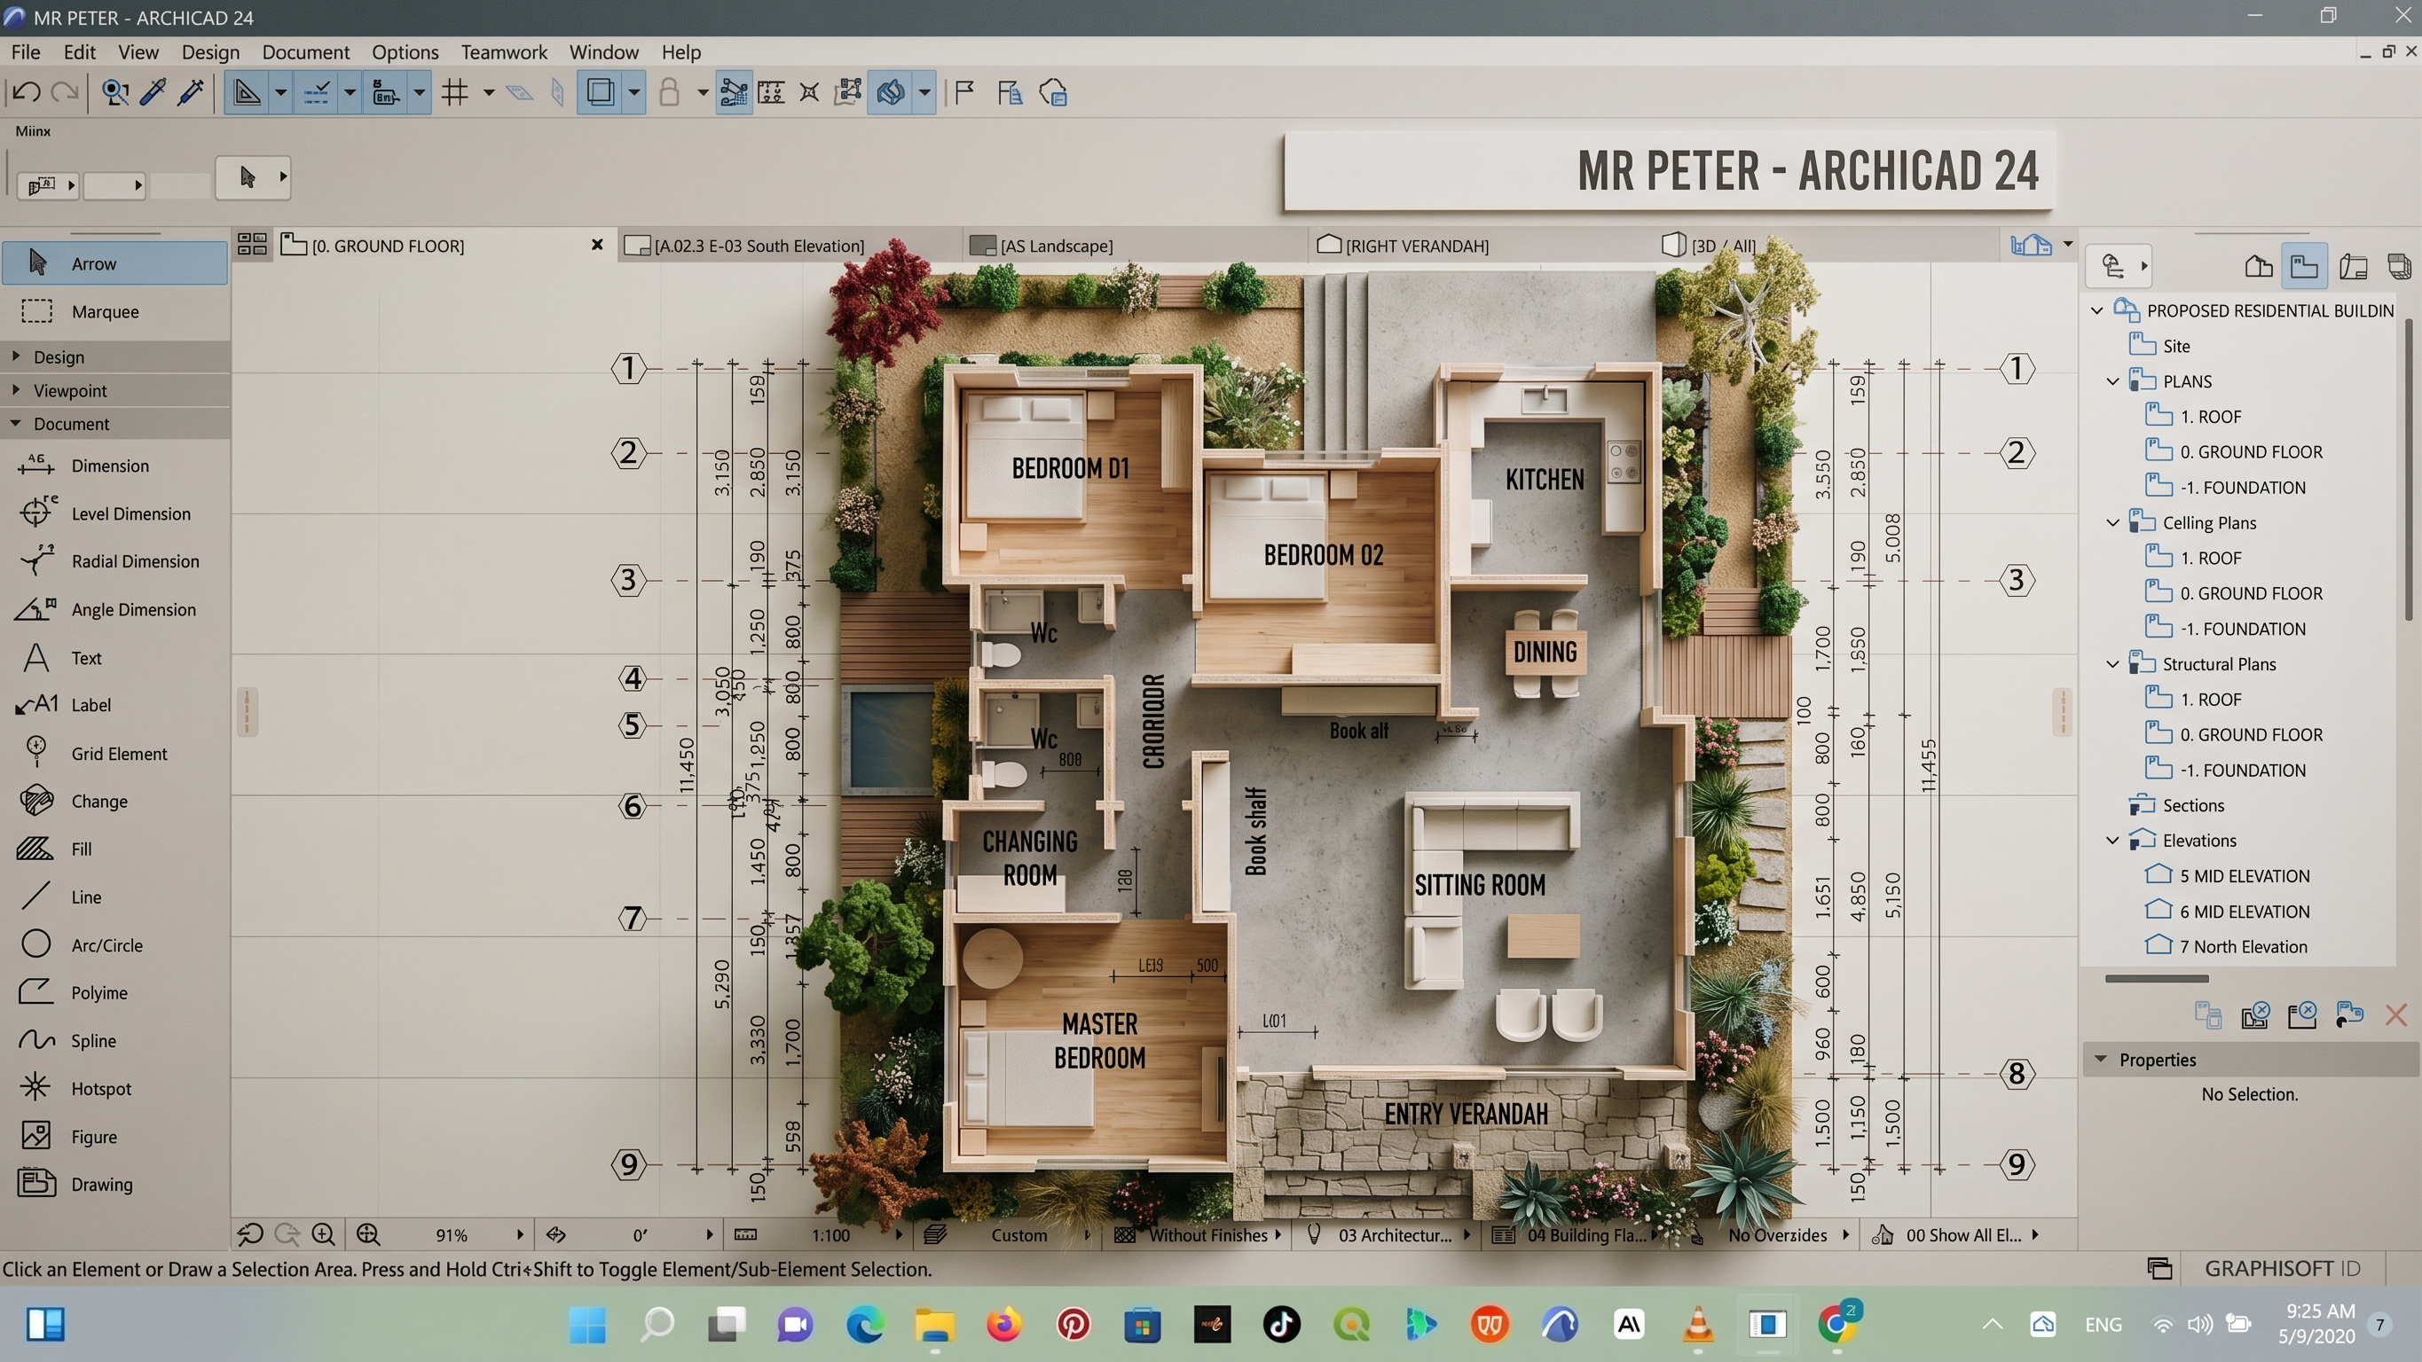Select the Inject Parameters syringe icon
Viewport: 2422px width, 1362px height.
coord(191,92)
